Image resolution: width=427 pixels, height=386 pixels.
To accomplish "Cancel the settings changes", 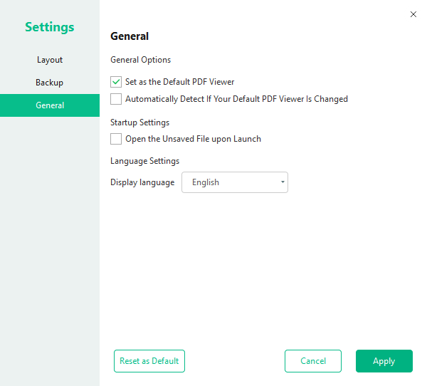I will (x=313, y=361).
